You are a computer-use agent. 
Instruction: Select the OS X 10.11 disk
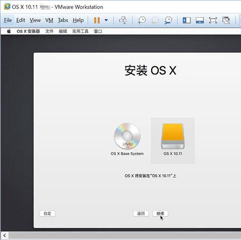coord(173,141)
